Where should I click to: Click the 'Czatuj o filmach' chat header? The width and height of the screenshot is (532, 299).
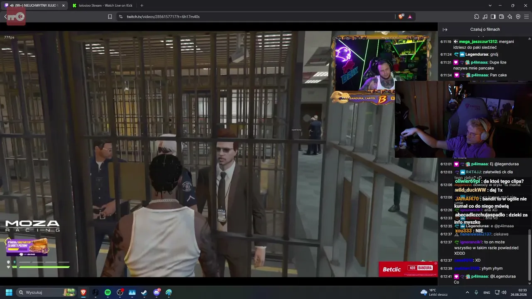coord(485,29)
